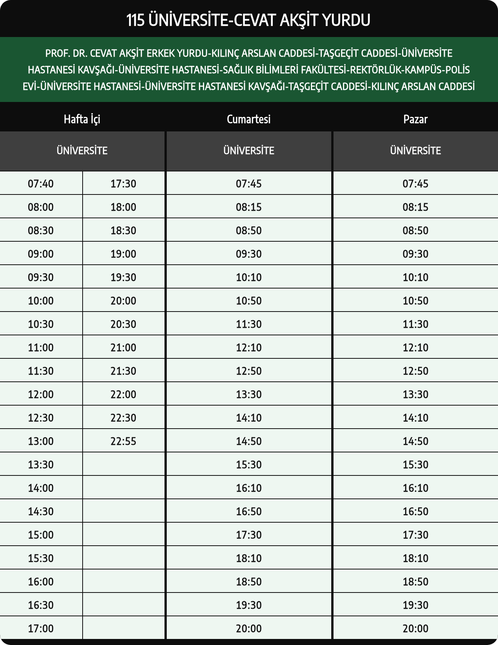Viewport: 498px width, 645px height.
Task: Select the weekday 20:30 departure
Action: [x=123, y=324]
